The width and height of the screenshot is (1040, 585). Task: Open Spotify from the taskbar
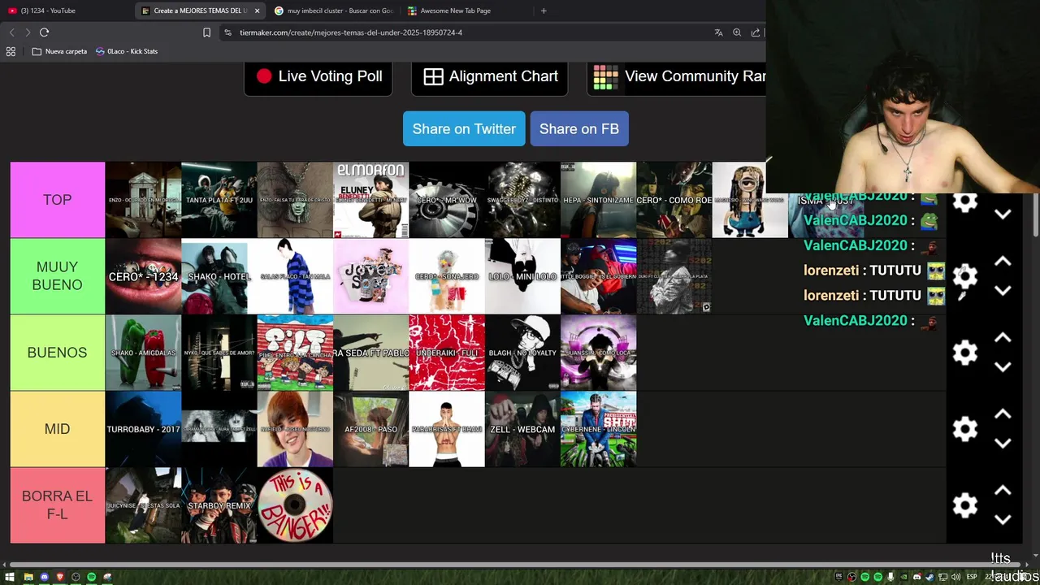pos(91,577)
